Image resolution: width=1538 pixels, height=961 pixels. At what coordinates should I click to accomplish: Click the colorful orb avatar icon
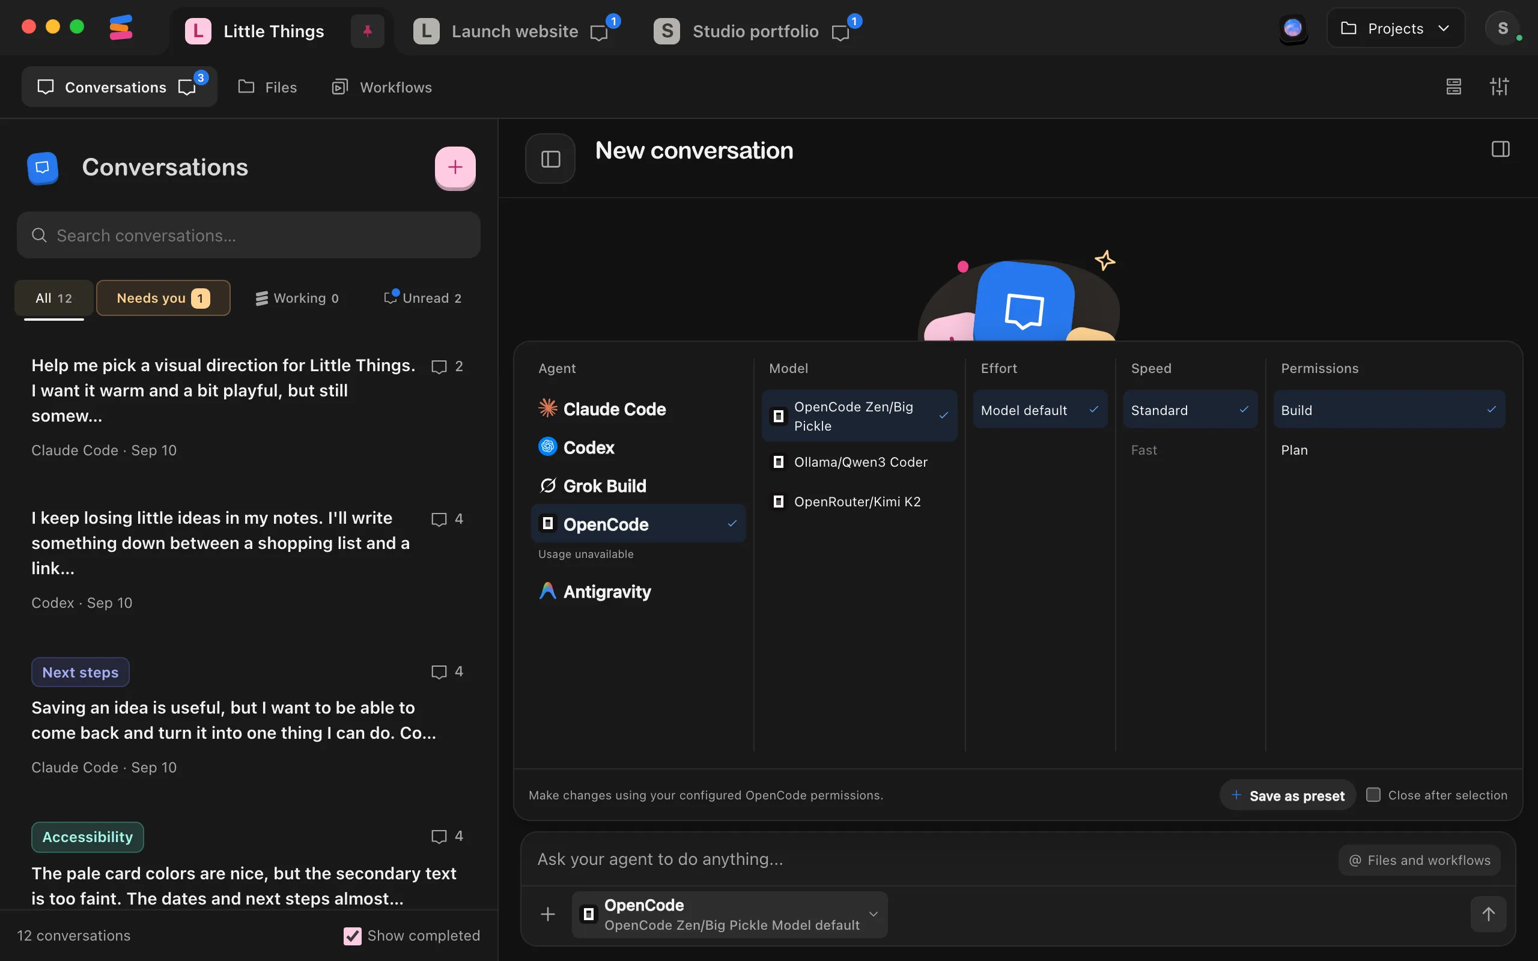(x=1293, y=29)
